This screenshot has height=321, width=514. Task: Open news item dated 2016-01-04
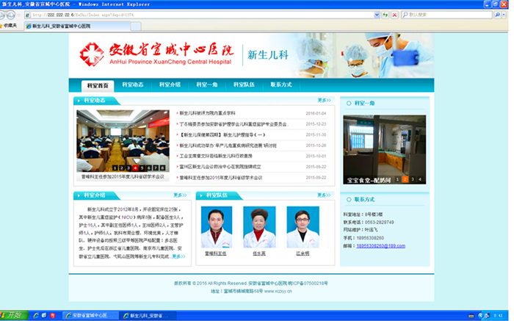(x=207, y=113)
